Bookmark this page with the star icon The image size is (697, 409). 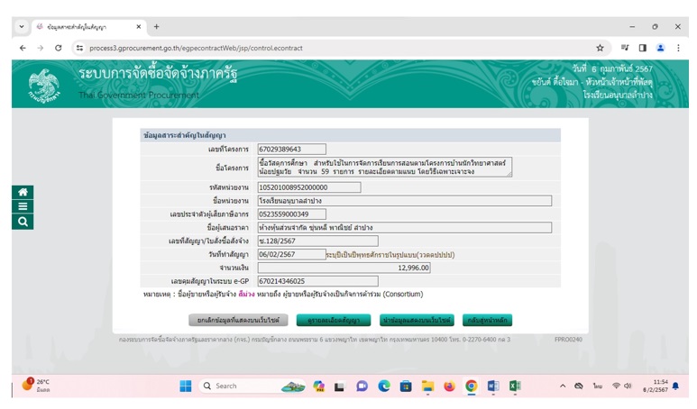600,48
